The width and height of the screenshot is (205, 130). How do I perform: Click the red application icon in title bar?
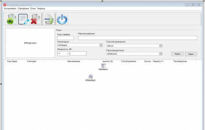[x=5, y=5]
